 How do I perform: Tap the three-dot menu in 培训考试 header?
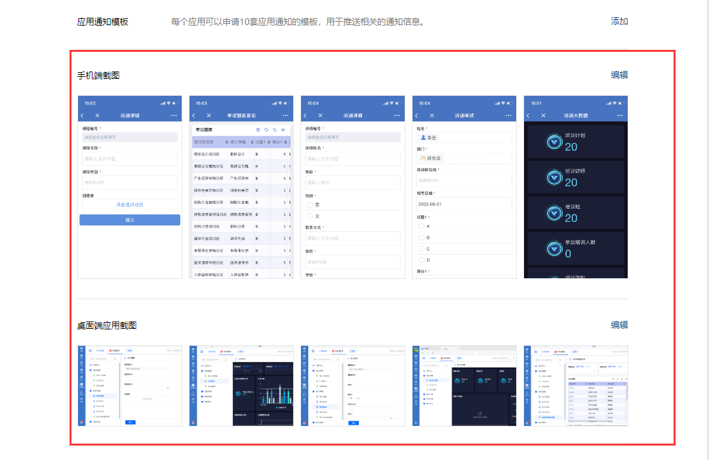[x=509, y=115]
